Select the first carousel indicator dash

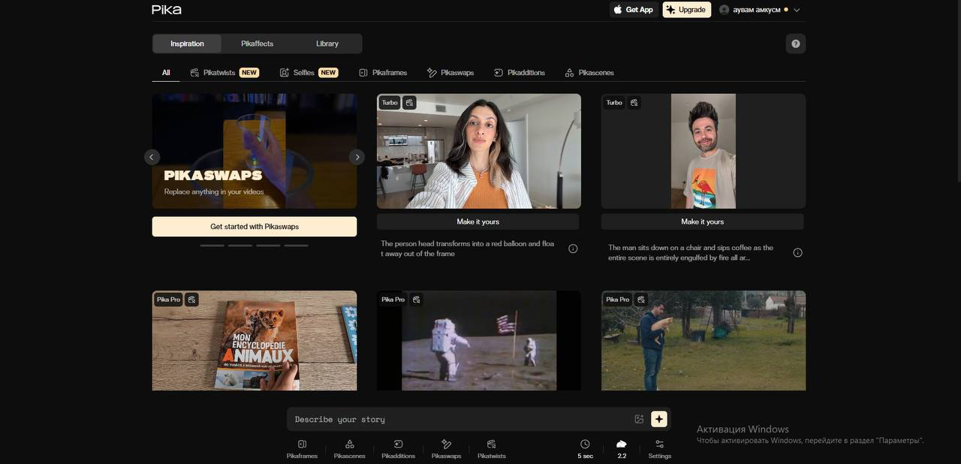click(212, 246)
